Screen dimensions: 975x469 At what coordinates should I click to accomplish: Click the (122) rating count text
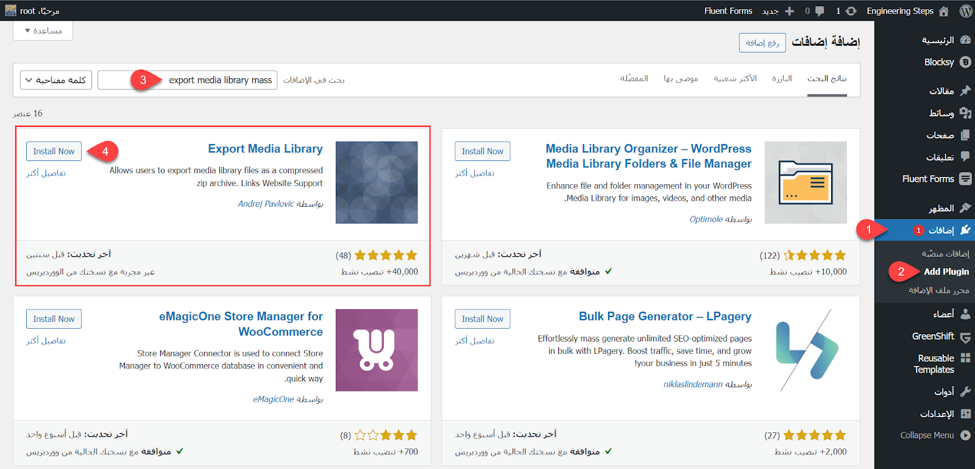pos(770,256)
